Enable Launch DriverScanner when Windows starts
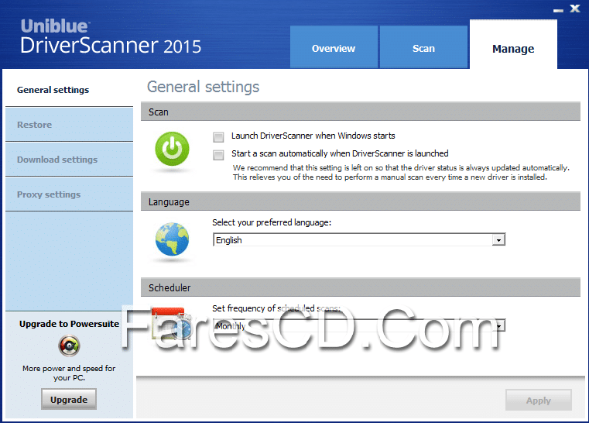The height and width of the screenshot is (423, 589). click(218, 137)
